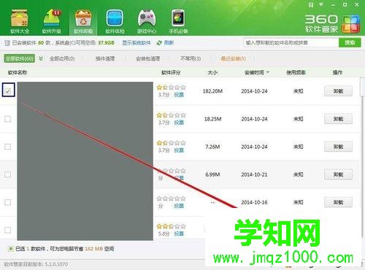The height and width of the screenshot is (270, 365).
Task: Click 投票 link in 7.26M row
Action: [x=179, y=150]
